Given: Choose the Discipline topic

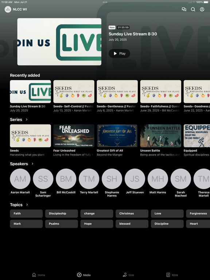Looking at the screenshot, I should (x=167, y=224).
